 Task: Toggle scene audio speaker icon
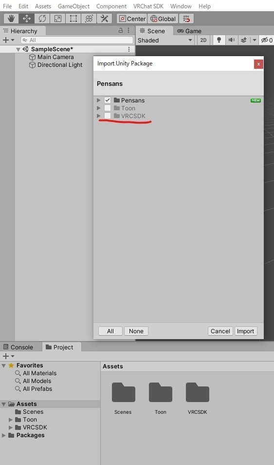pyautogui.click(x=231, y=40)
